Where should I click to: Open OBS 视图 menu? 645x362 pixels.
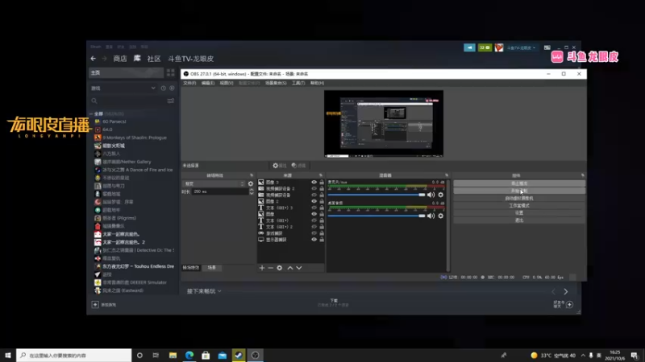(227, 83)
